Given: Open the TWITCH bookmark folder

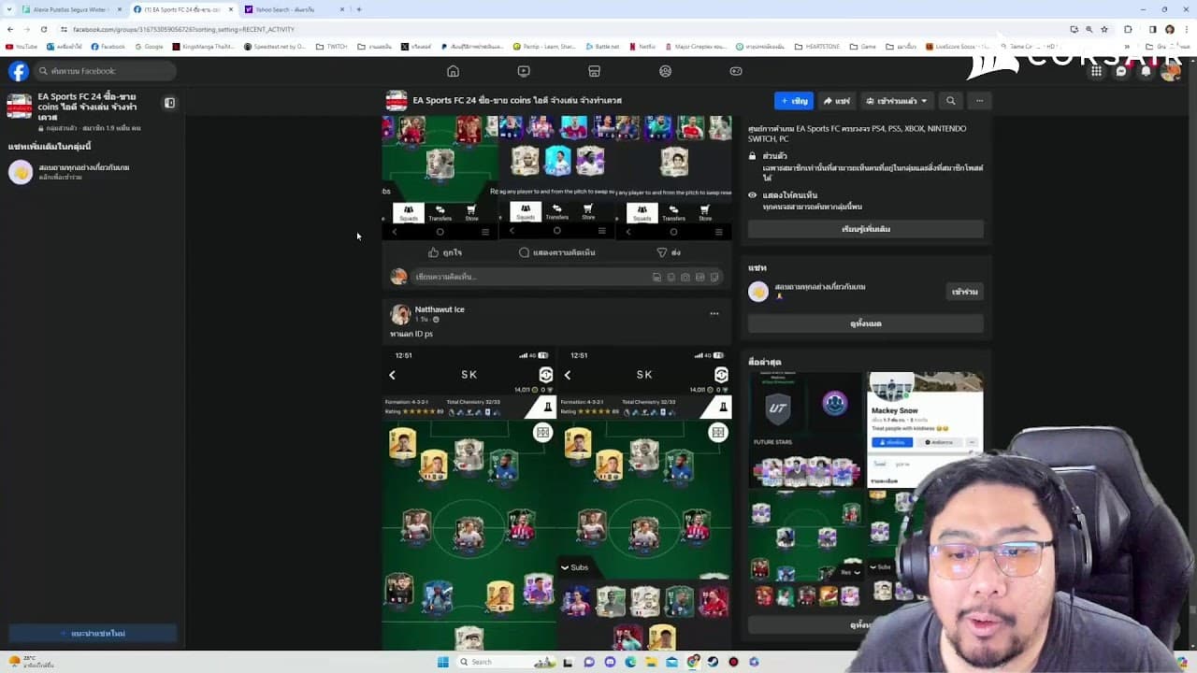Looking at the screenshot, I should click(x=331, y=46).
